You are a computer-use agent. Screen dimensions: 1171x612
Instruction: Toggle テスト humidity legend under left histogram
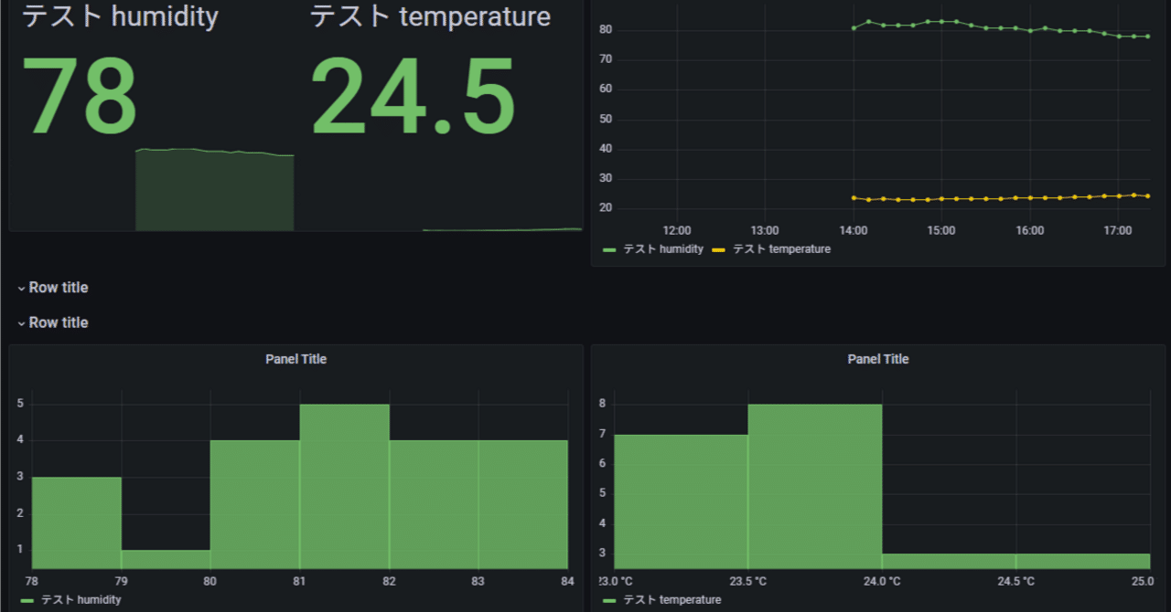81,600
